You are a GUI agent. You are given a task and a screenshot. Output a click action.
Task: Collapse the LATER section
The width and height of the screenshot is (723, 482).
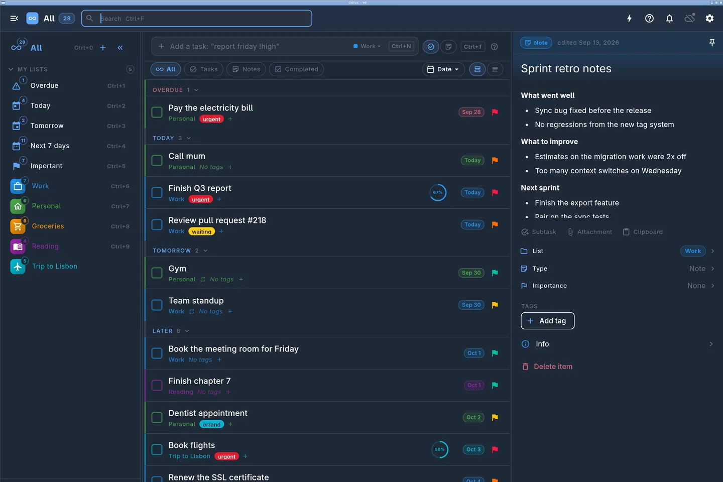(x=187, y=331)
